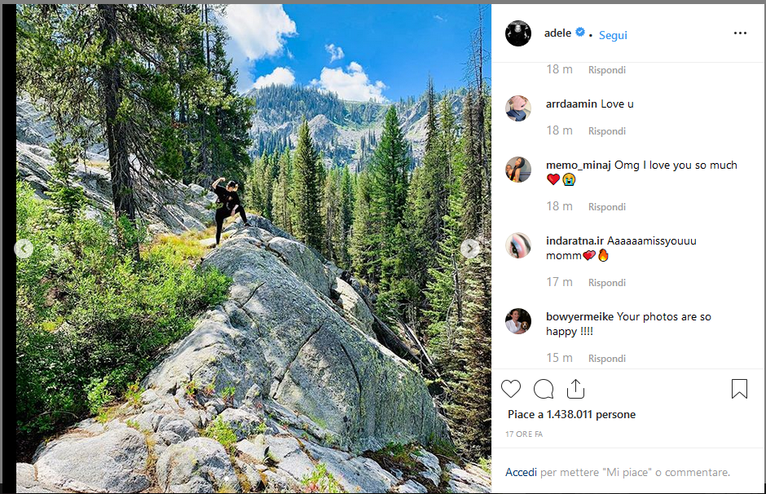Open indaratna.ir's profile avatar
Screen dimensions: 766x494
pyautogui.click(x=518, y=245)
